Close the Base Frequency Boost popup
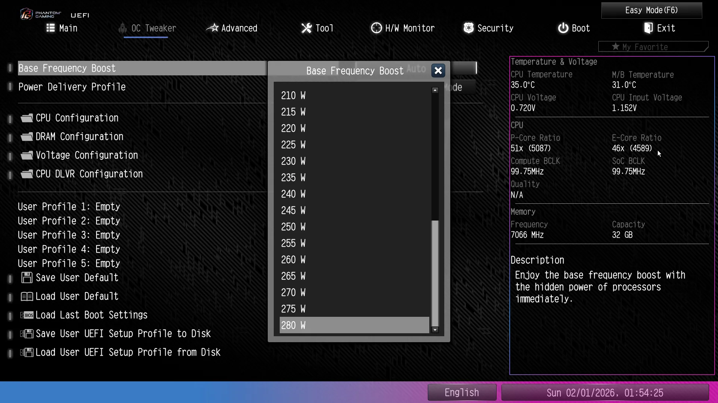The width and height of the screenshot is (718, 403). [438, 71]
